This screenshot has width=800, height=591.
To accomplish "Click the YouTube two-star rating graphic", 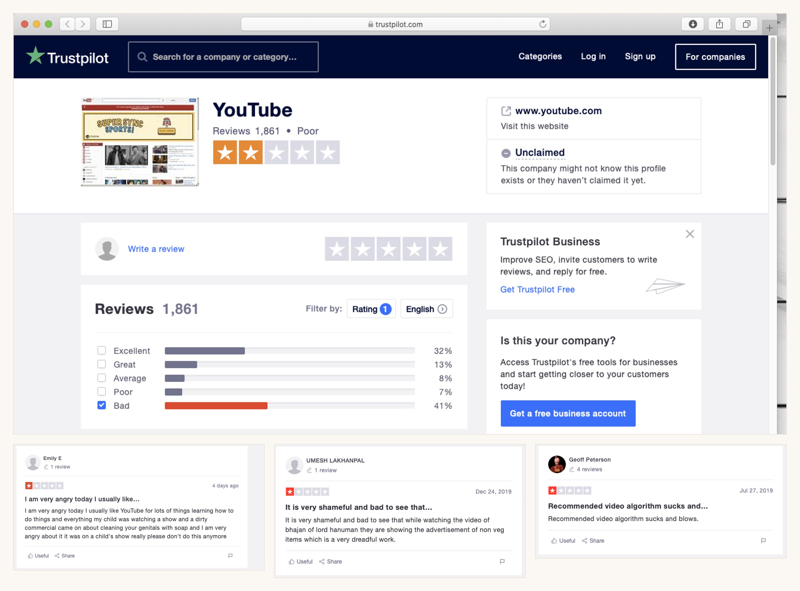I will click(x=276, y=152).
